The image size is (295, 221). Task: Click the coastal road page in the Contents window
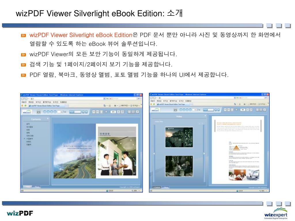[75, 151]
